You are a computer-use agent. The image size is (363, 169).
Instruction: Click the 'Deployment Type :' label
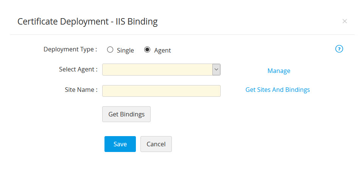coord(70,49)
